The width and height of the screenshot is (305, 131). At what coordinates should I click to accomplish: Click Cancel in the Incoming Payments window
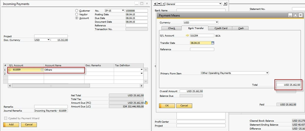coord(29,124)
